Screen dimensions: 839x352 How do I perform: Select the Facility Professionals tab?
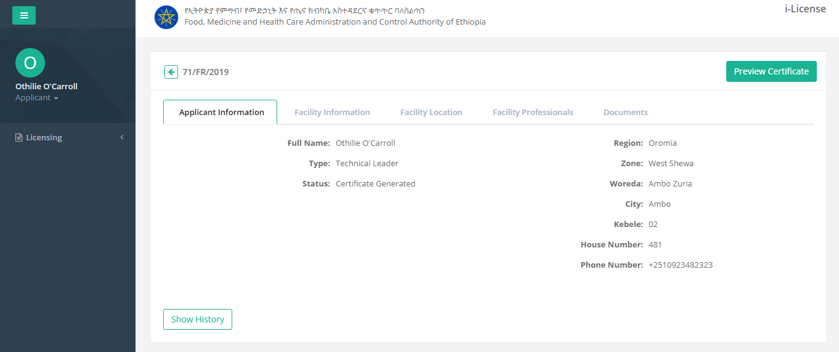point(533,112)
